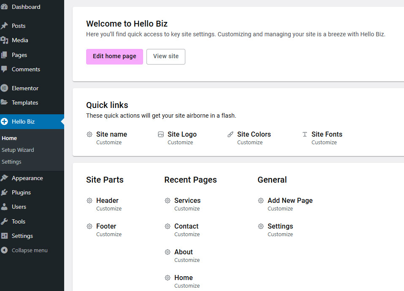Image resolution: width=404 pixels, height=291 pixels.
Task: Click the gear icon beside Services
Action: tap(168, 200)
